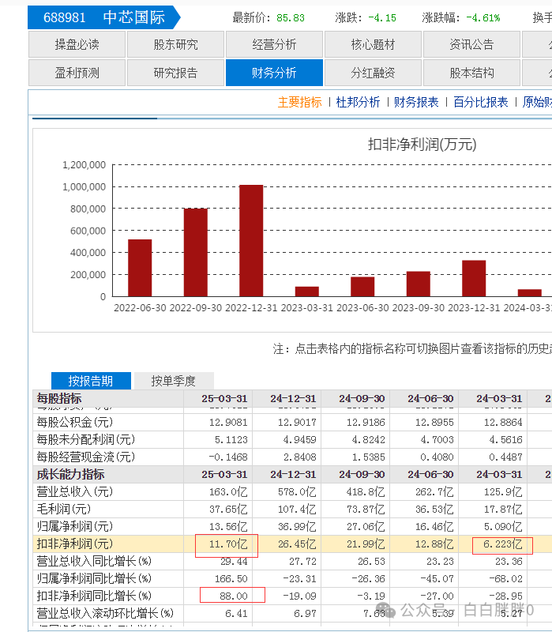Open the 操盘必读 tab
The width and height of the screenshot is (552, 632).
[77, 44]
